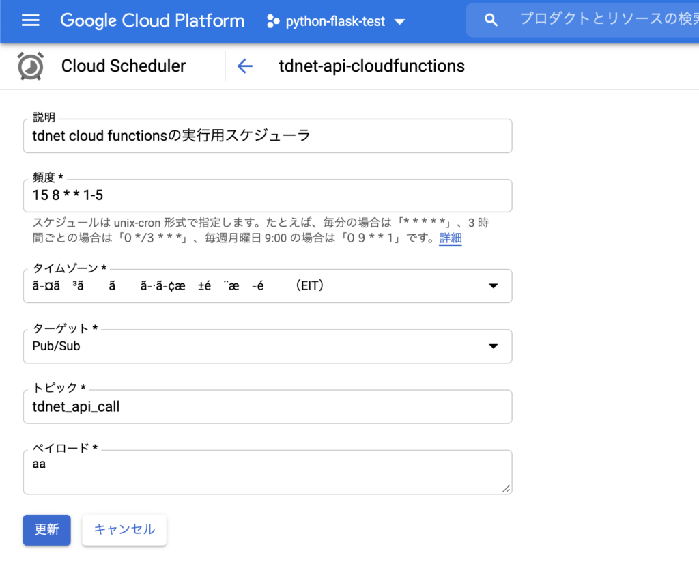Edit the 説明 description field
The width and height of the screenshot is (699, 577).
pos(268,136)
